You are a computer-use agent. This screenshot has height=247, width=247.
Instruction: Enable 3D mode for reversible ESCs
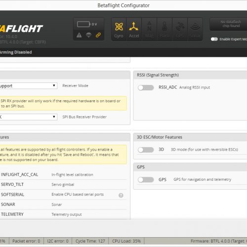(146, 150)
